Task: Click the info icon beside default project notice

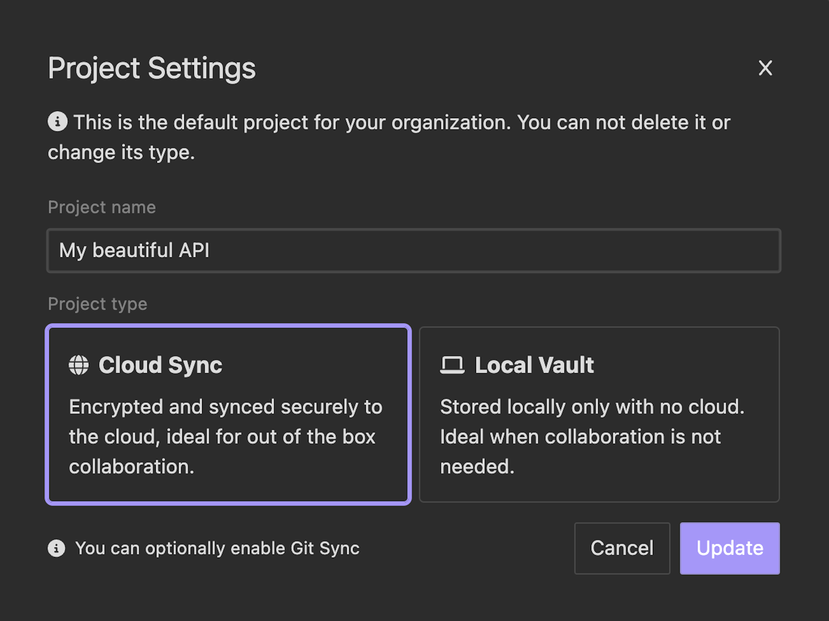Action: point(57,122)
